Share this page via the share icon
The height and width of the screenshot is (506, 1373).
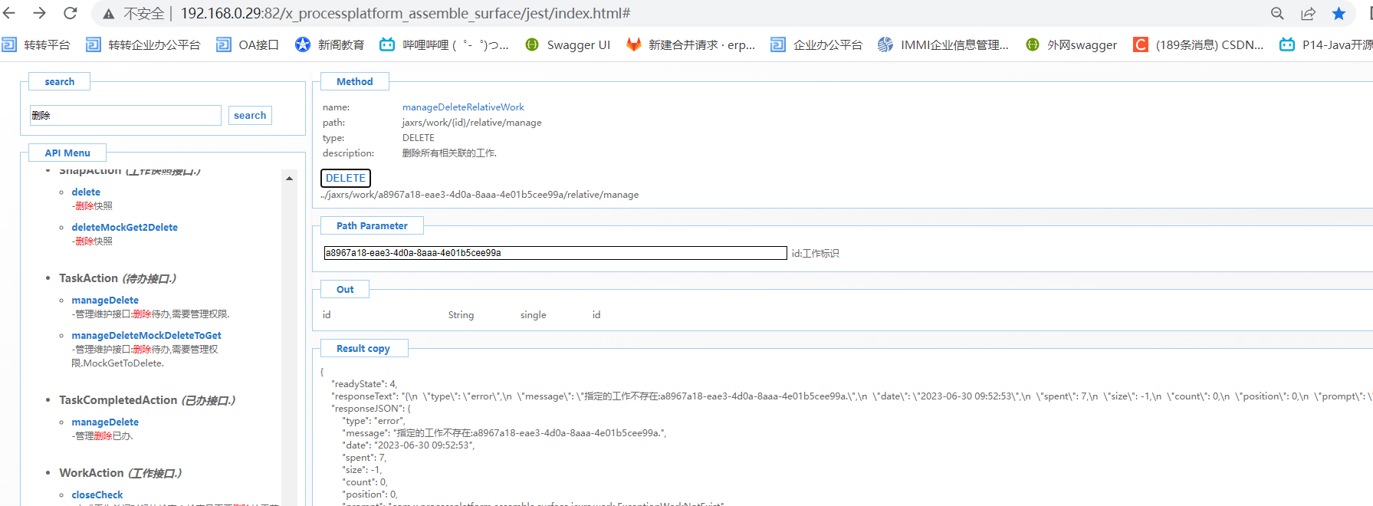pos(1308,14)
